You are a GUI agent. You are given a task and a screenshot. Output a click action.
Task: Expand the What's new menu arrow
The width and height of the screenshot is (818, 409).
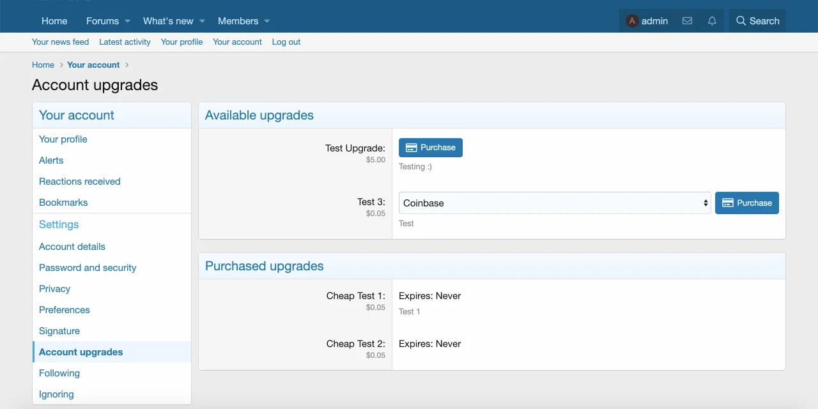202,21
